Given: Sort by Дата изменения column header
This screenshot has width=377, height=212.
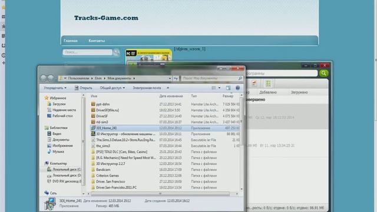Looking at the screenshot, I should [171, 96].
